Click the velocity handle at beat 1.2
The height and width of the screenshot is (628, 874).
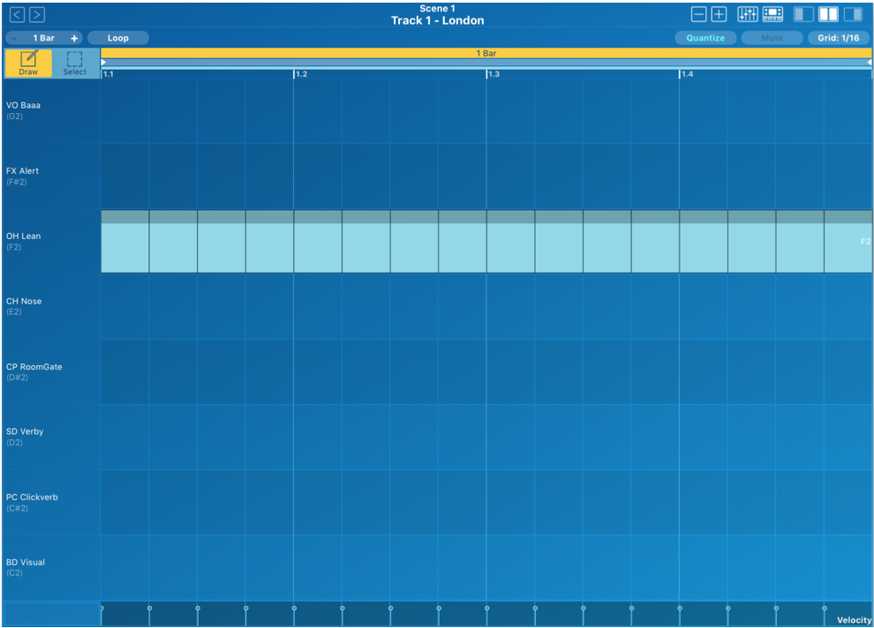point(294,608)
